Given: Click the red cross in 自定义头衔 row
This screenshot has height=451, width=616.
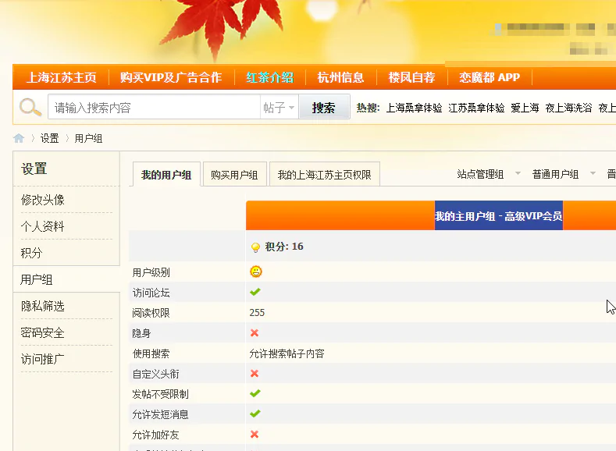Looking at the screenshot, I should [x=255, y=373].
